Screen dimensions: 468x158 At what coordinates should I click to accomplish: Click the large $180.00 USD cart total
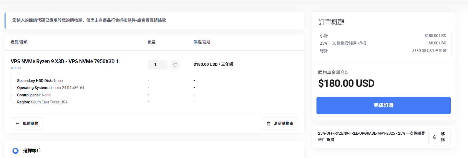[x=346, y=83]
